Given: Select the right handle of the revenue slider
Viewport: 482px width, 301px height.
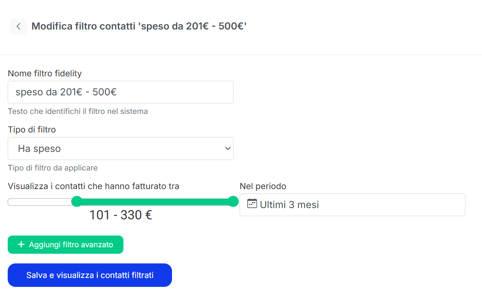Looking at the screenshot, I should pos(234,201).
